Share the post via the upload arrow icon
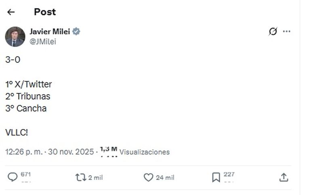Image resolution: width=311 pixels, height=195 pixels. tap(284, 177)
